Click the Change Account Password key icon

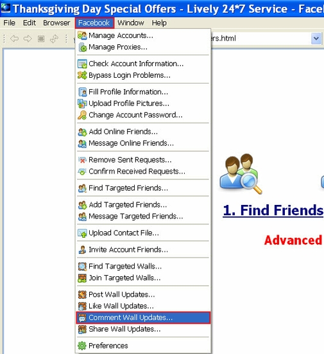pos(82,115)
